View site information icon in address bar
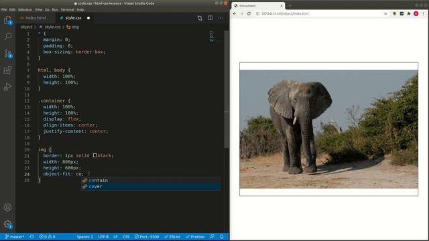 coord(257,13)
